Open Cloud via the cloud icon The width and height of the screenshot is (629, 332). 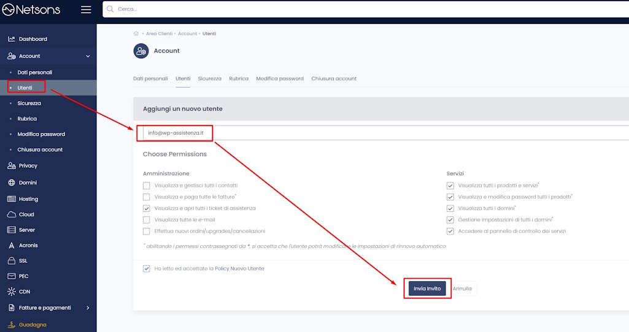(11, 214)
